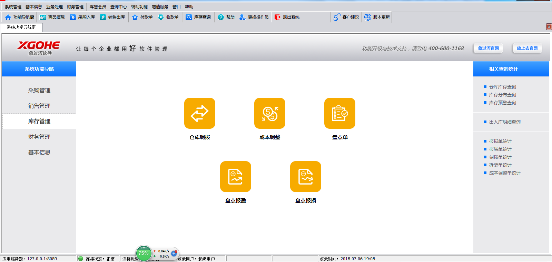Open the 窗口 menu

point(177,7)
